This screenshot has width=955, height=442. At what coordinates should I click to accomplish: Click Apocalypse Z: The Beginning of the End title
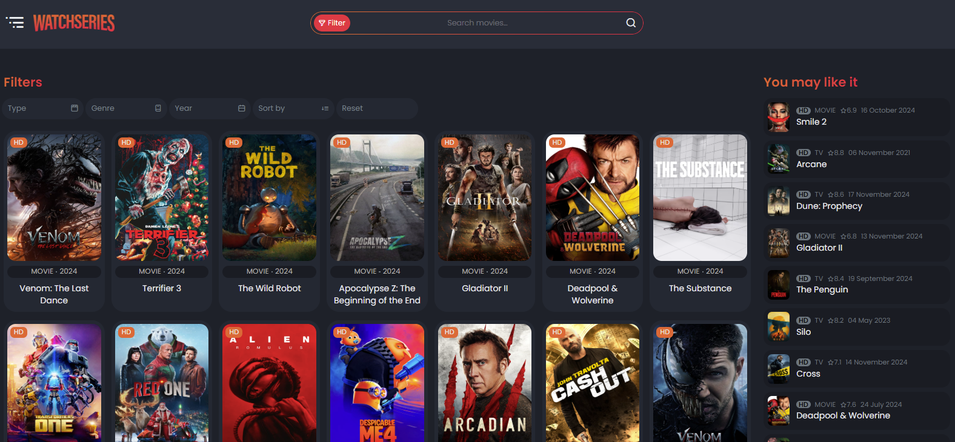[x=377, y=294]
